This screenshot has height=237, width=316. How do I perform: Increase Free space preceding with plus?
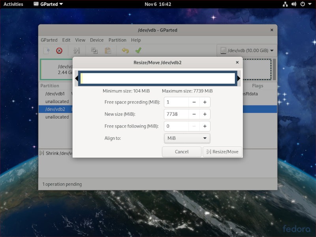[x=205, y=102]
